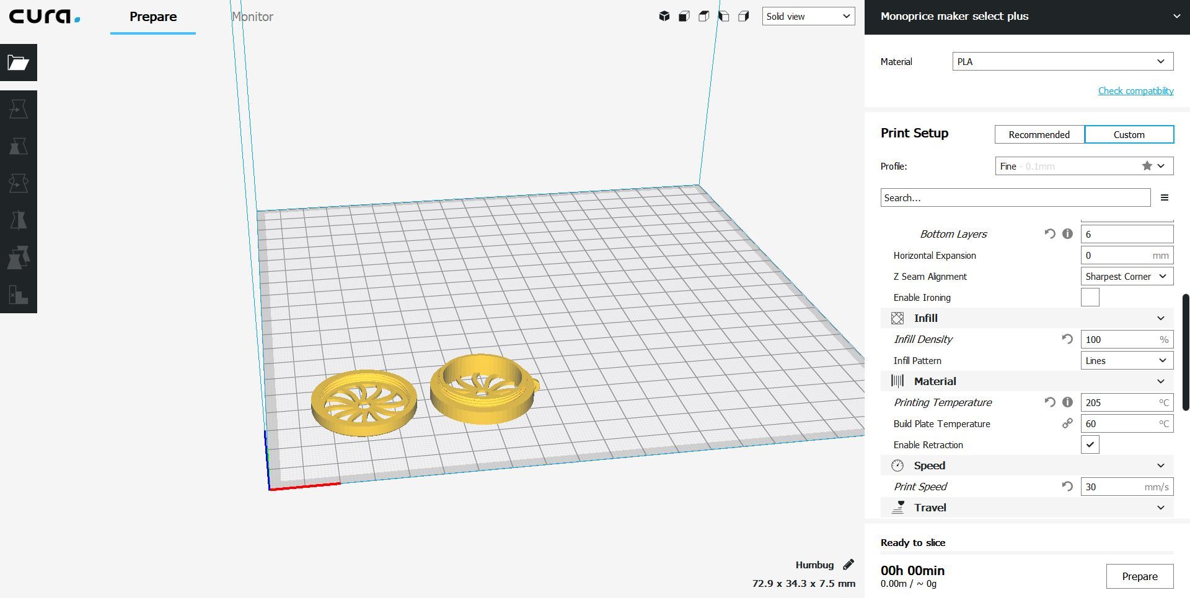Image resolution: width=1190 pixels, height=598 pixels.
Task: Edit job name Humbug with pencil icon
Action: 848,565
